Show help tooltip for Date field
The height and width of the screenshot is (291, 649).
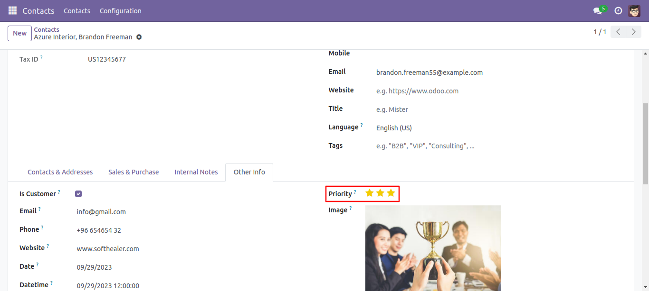38,264
